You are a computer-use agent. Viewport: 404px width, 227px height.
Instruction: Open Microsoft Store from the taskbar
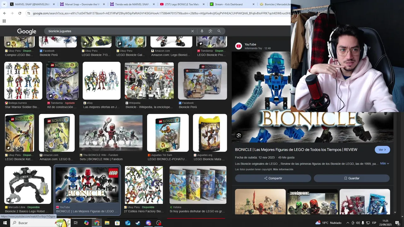tap(117, 223)
